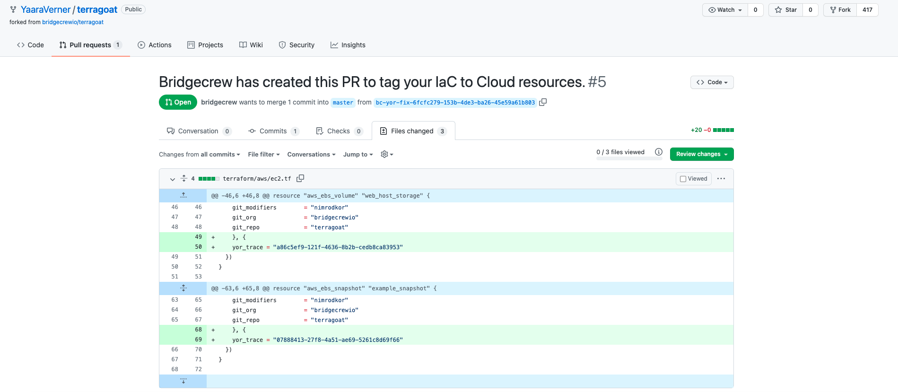Click the Star icon button

click(x=786, y=10)
